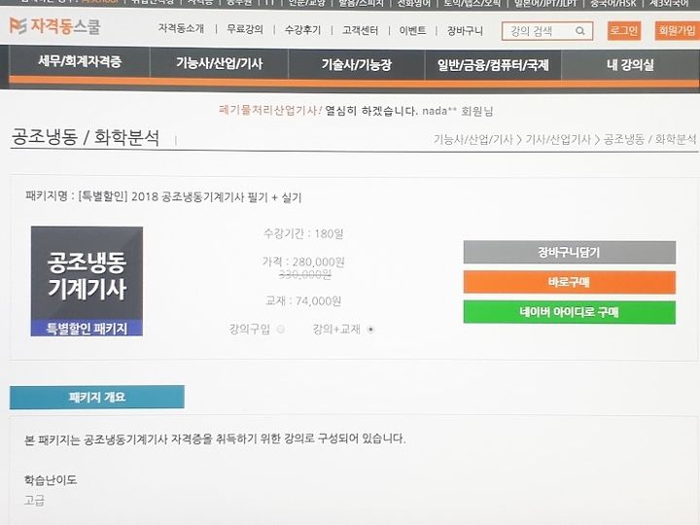Click the 로그인 login button

click(x=623, y=31)
